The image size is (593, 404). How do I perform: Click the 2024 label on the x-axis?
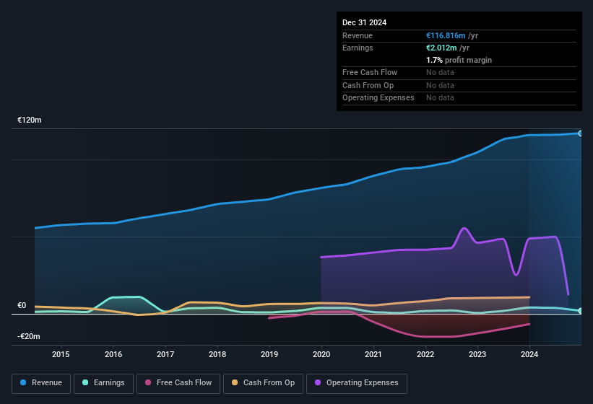(x=529, y=354)
